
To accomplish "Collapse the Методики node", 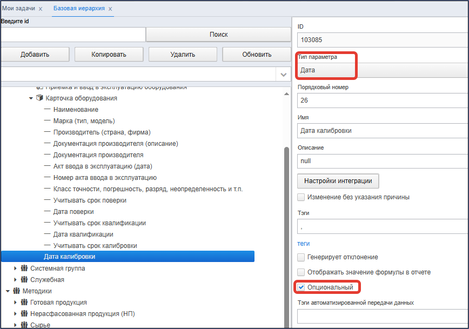I will pos(8,291).
